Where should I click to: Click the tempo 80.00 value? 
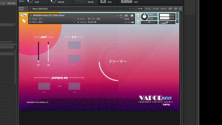point(91,2)
